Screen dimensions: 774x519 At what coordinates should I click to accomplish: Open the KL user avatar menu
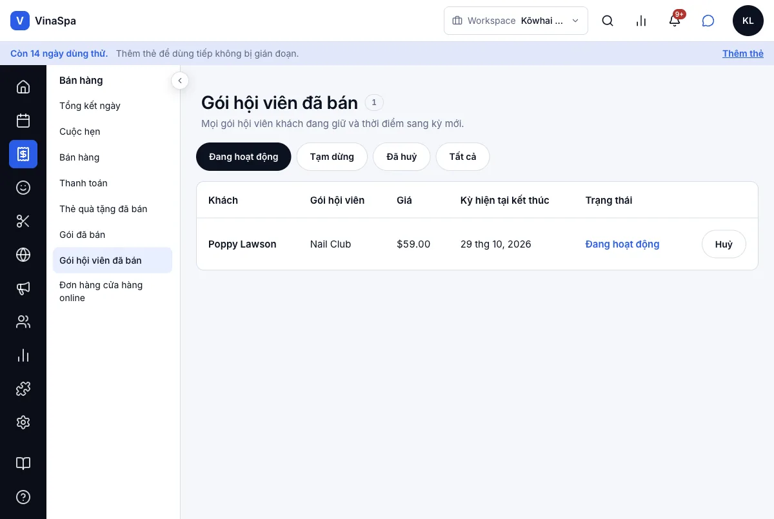tap(748, 21)
